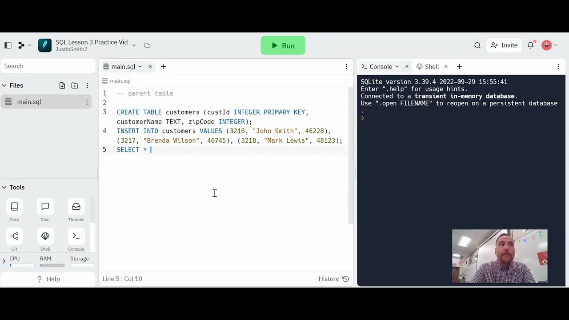Open Console tab dropdown chevron
The image size is (569, 320).
[397, 67]
